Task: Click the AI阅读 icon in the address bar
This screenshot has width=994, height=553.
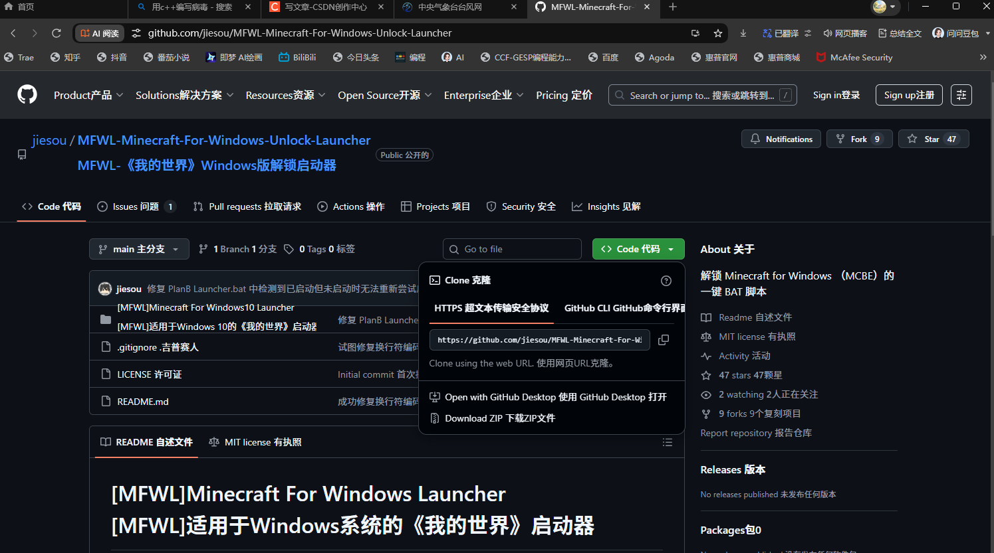Action: pos(98,33)
